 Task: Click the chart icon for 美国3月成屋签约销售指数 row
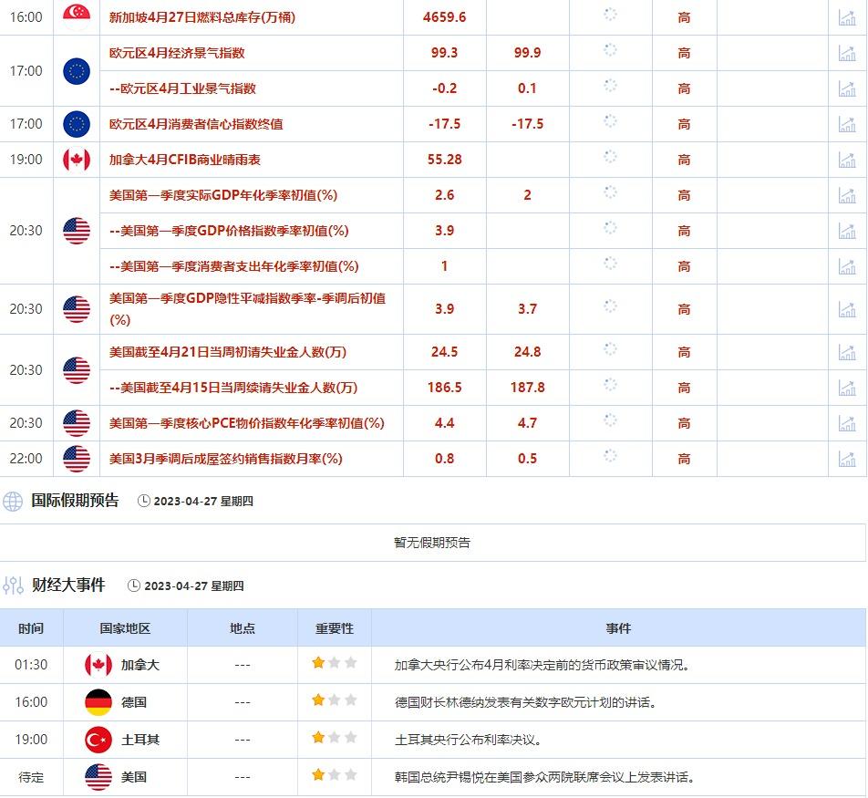pyautogui.click(x=850, y=459)
